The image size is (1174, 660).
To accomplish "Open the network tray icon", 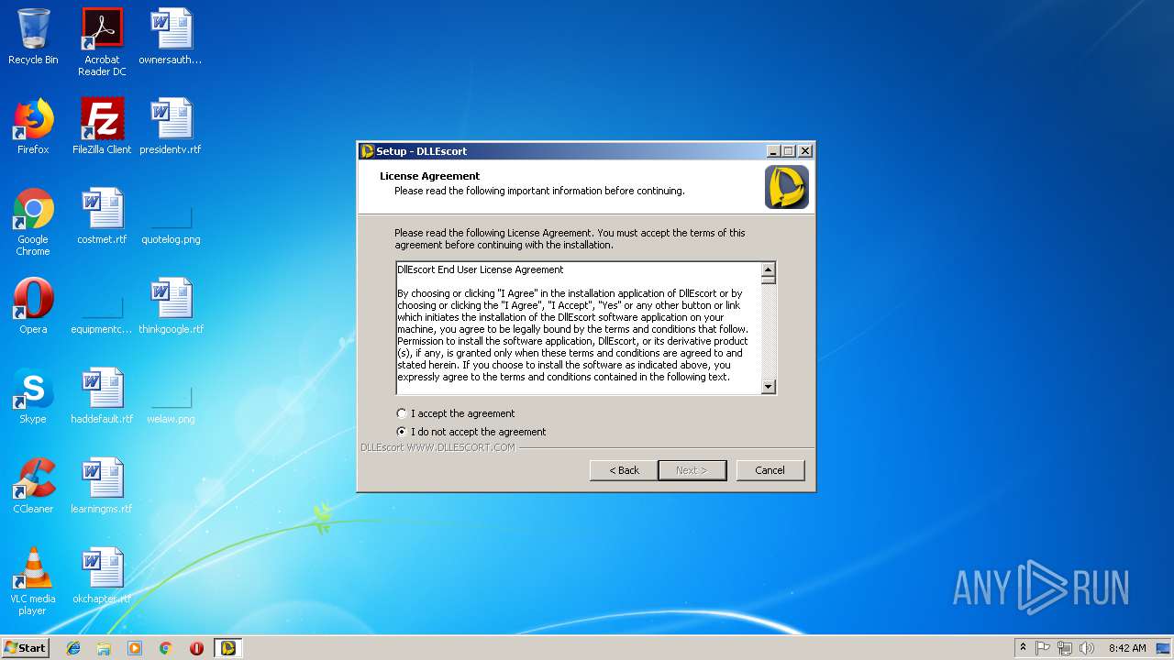I will point(1065,648).
